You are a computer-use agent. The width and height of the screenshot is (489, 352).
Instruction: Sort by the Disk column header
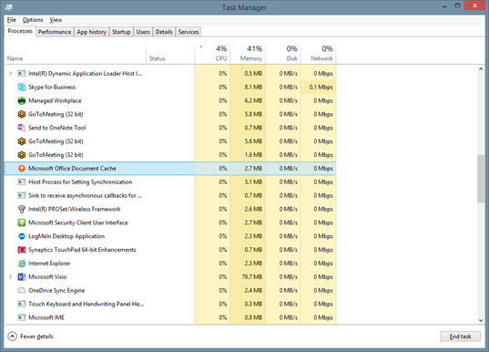283,54
